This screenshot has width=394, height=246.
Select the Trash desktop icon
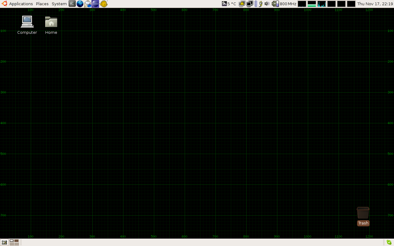pyautogui.click(x=363, y=216)
